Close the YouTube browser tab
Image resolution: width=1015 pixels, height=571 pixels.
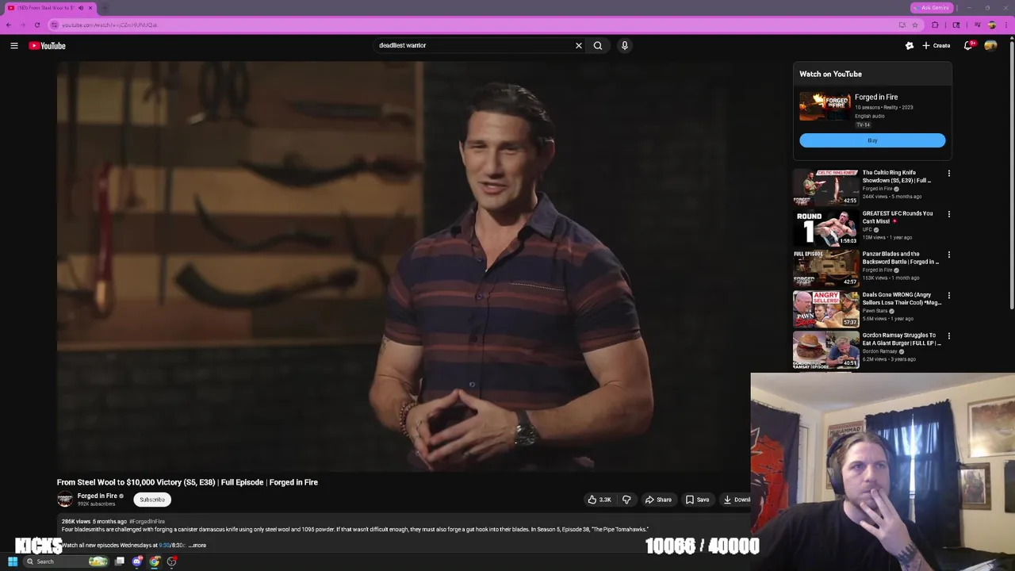tap(90, 8)
